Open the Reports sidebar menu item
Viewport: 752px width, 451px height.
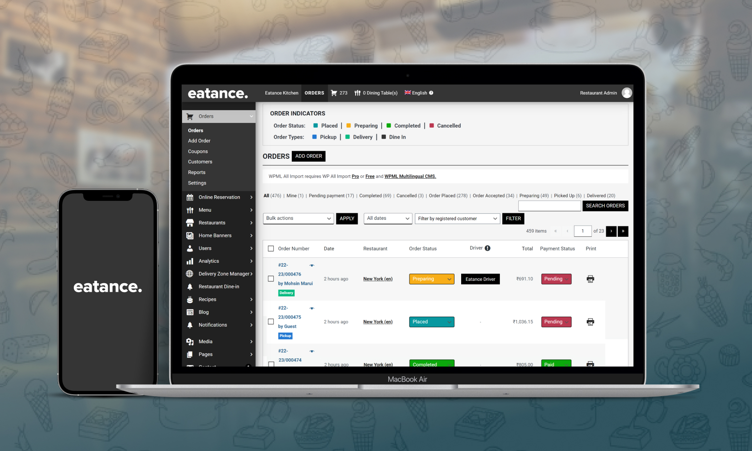(197, 173)
